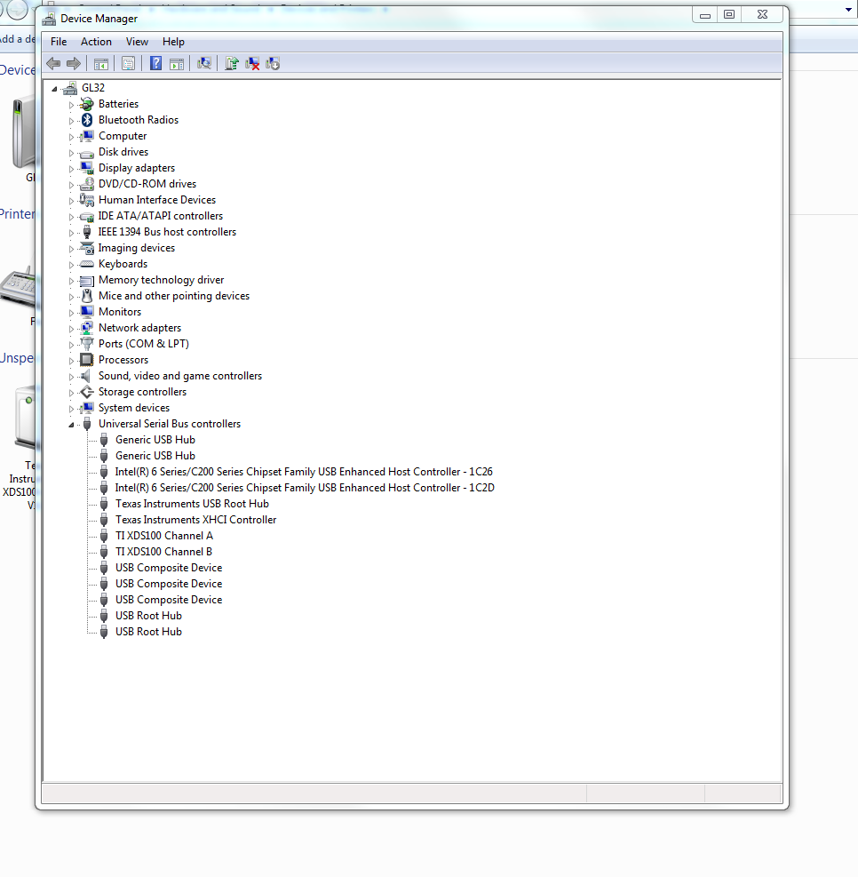Screen dimensions: 858x877
Task: Click the Device Manager title bar icon
Action: click(x=49, y=19)
